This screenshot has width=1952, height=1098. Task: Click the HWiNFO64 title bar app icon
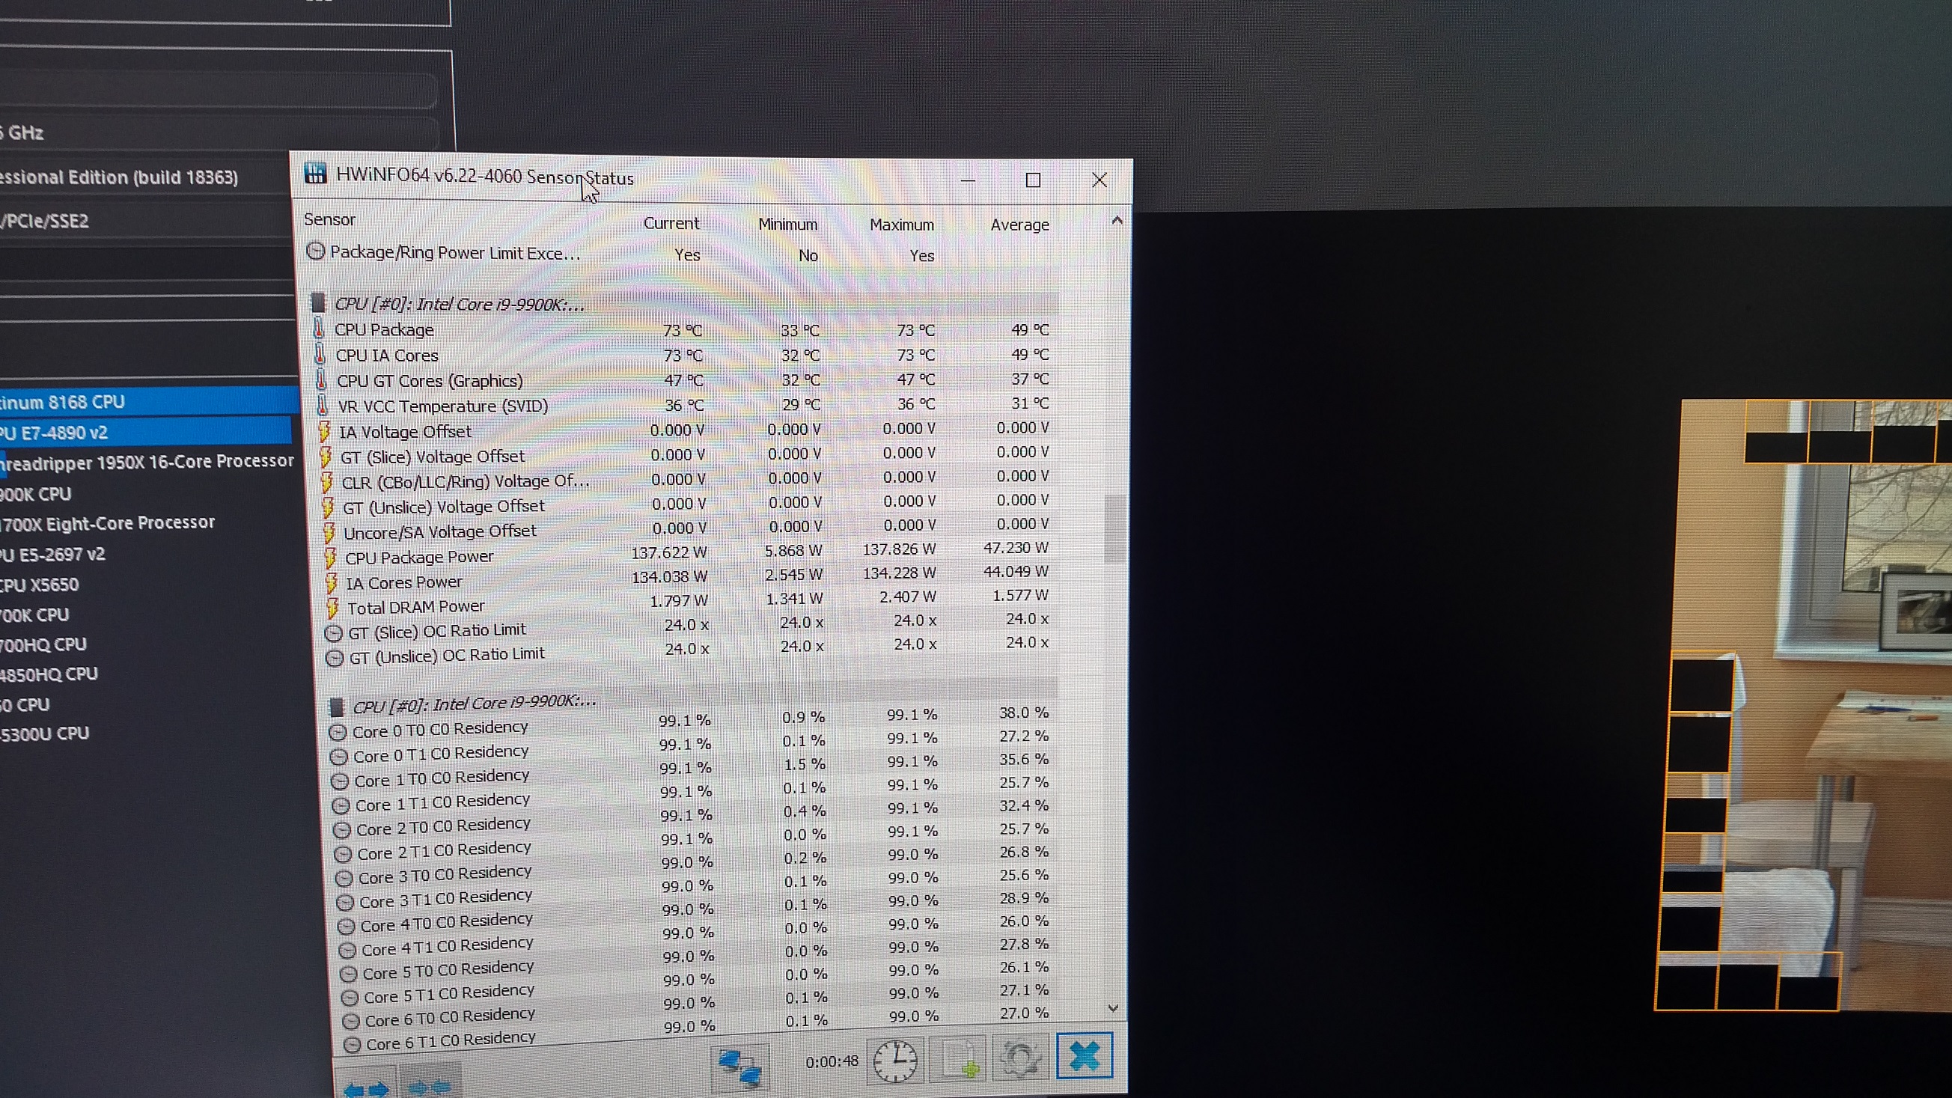pyautogui.click(x=315, y=174)
